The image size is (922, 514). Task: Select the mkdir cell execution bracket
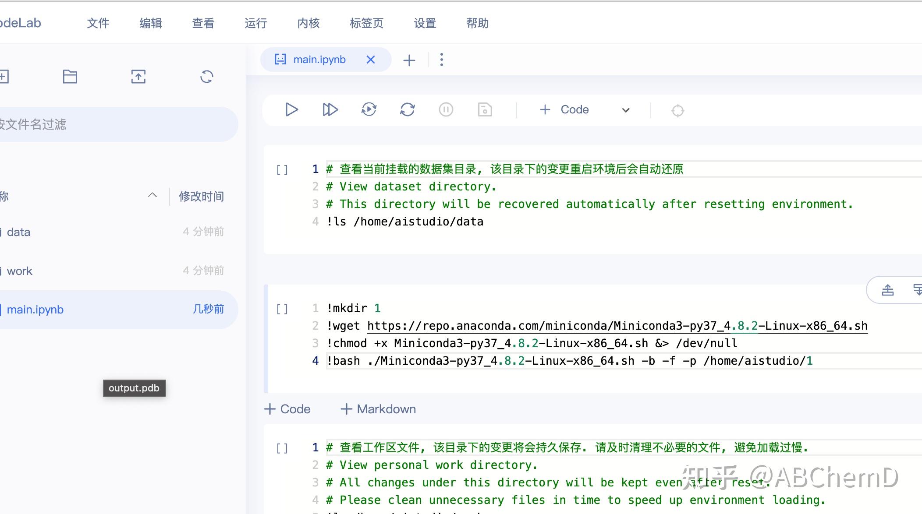tap(282, 309)
